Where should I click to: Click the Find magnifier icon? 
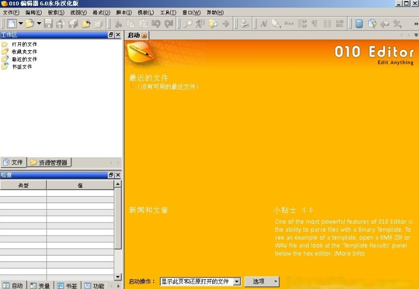pyautogui.click(x=188, y=23)
